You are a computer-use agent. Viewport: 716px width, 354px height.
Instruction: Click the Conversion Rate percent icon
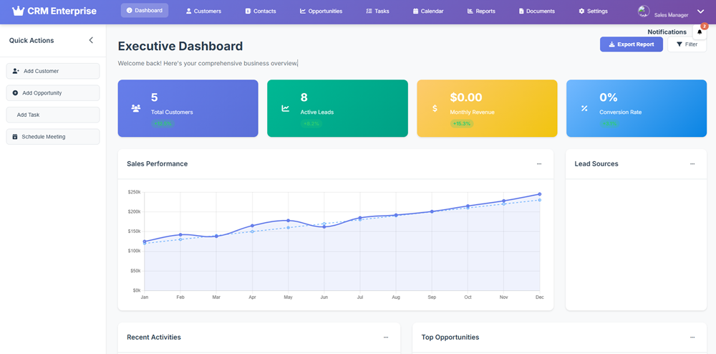(584, 109)
